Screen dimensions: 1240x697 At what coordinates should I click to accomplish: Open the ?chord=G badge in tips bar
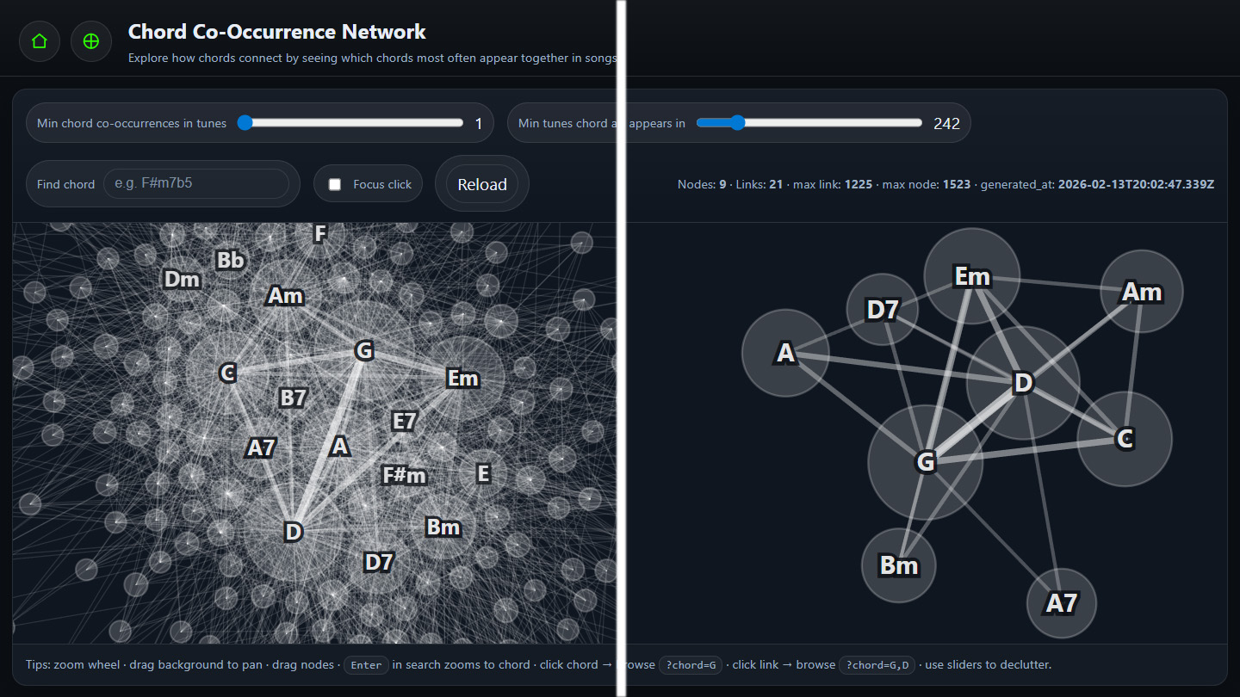point(691,664)
